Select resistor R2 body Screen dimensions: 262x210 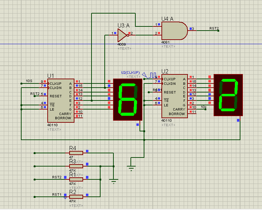coord(76,197)
